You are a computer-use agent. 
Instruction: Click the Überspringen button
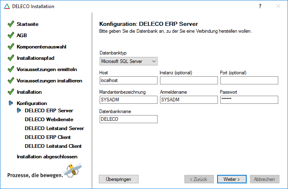click(119, 179)
